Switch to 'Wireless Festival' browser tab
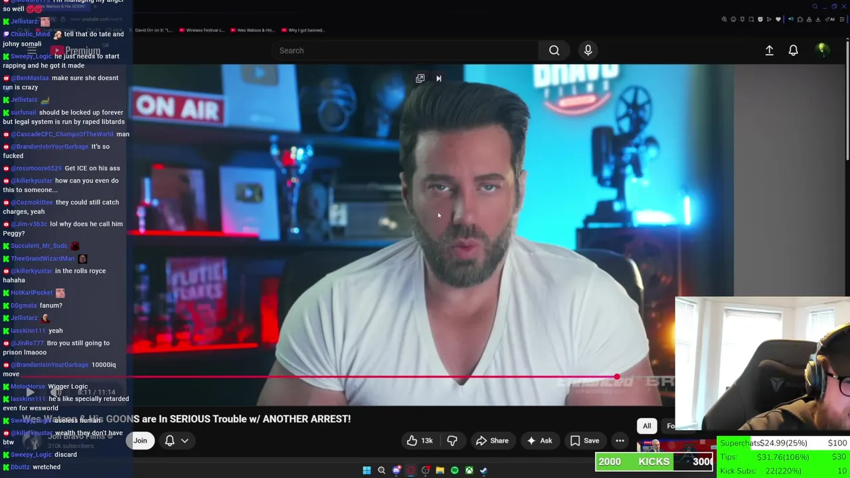 click(x=201, y=30)
